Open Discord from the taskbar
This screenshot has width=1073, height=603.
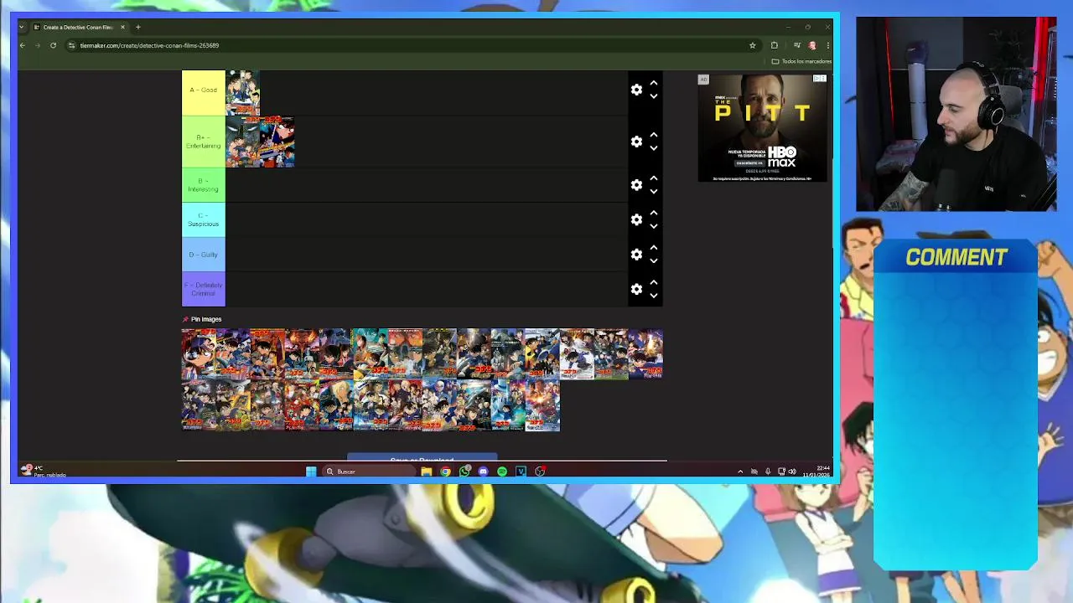483,472
